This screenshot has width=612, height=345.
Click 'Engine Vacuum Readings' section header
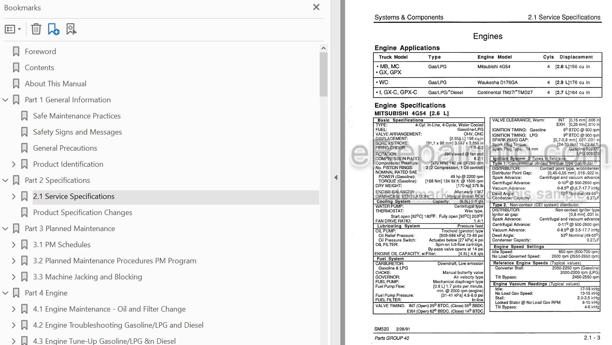click(x=521, y=284)
